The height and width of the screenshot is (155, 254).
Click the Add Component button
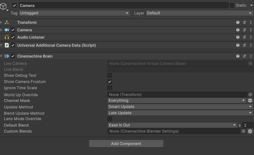[126, 144]
